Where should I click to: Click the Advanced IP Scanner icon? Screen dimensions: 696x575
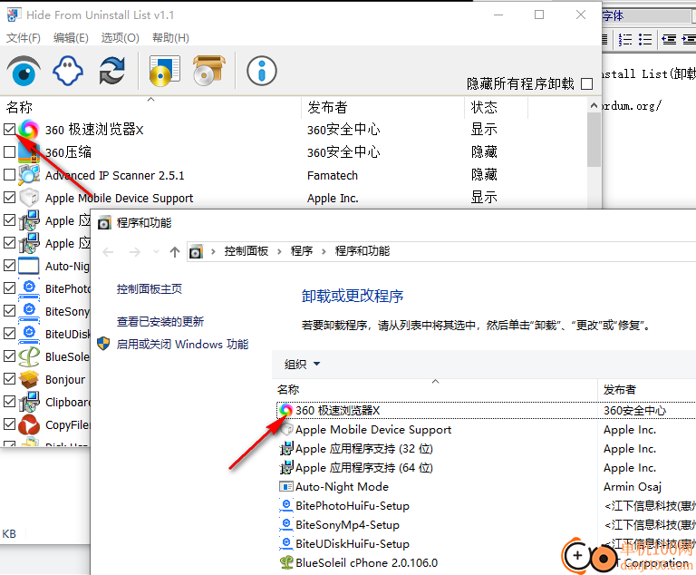pyautogui.click(x=29, y=175)
